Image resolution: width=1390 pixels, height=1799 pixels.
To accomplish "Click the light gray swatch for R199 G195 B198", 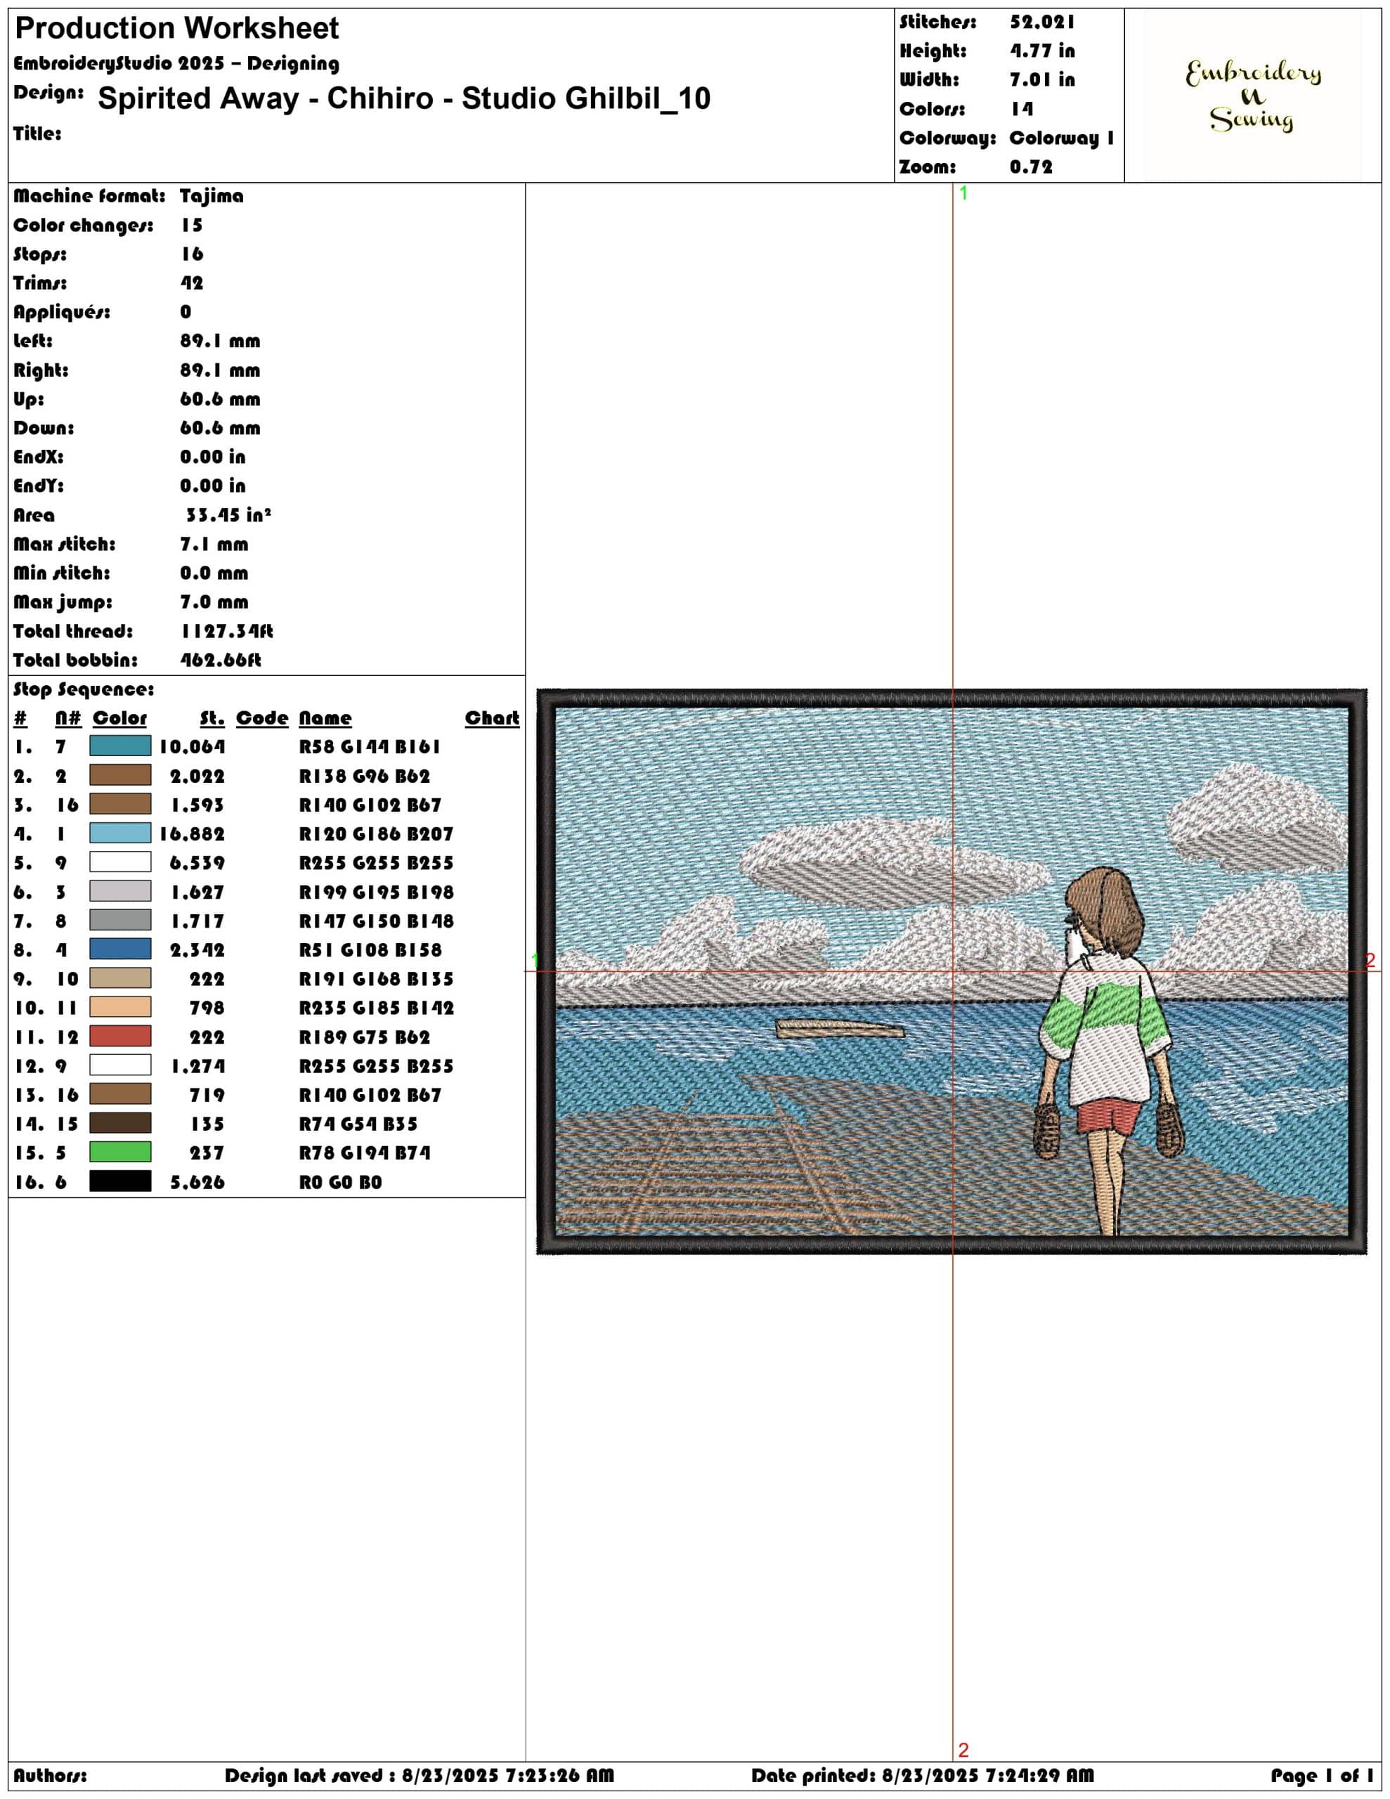I will coord(120,891).
